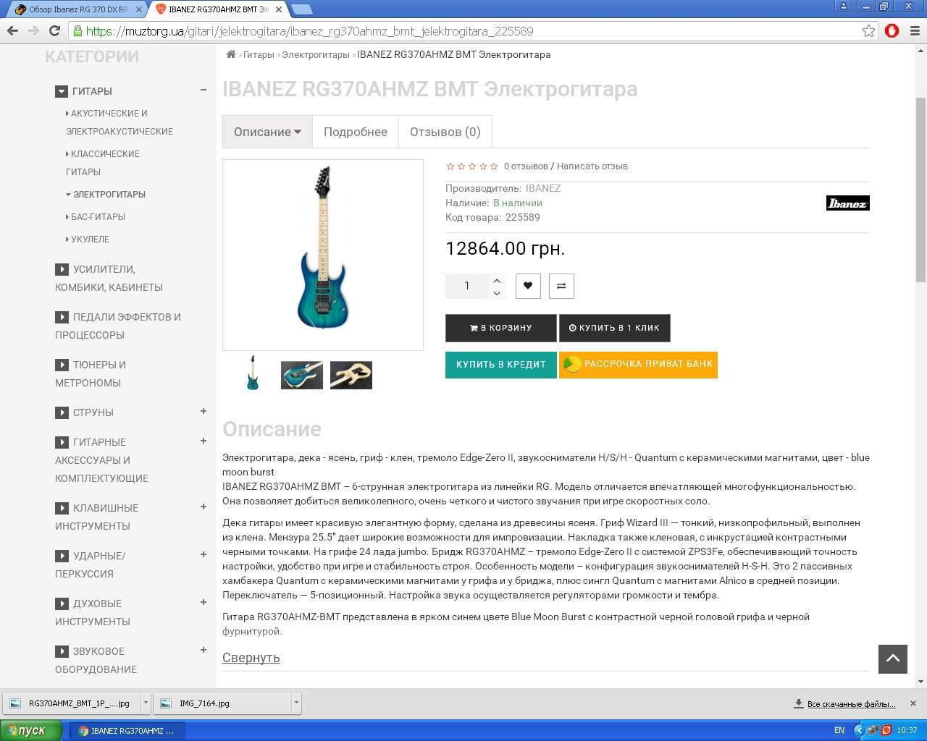
Task: Click the Свернуть link
Action: pyautogui.click(x=251, y=657)
